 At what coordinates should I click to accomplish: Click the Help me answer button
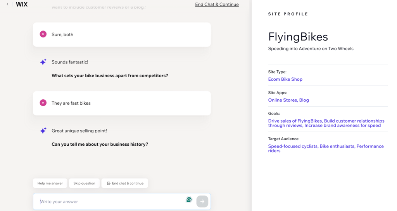coord(50,183)
